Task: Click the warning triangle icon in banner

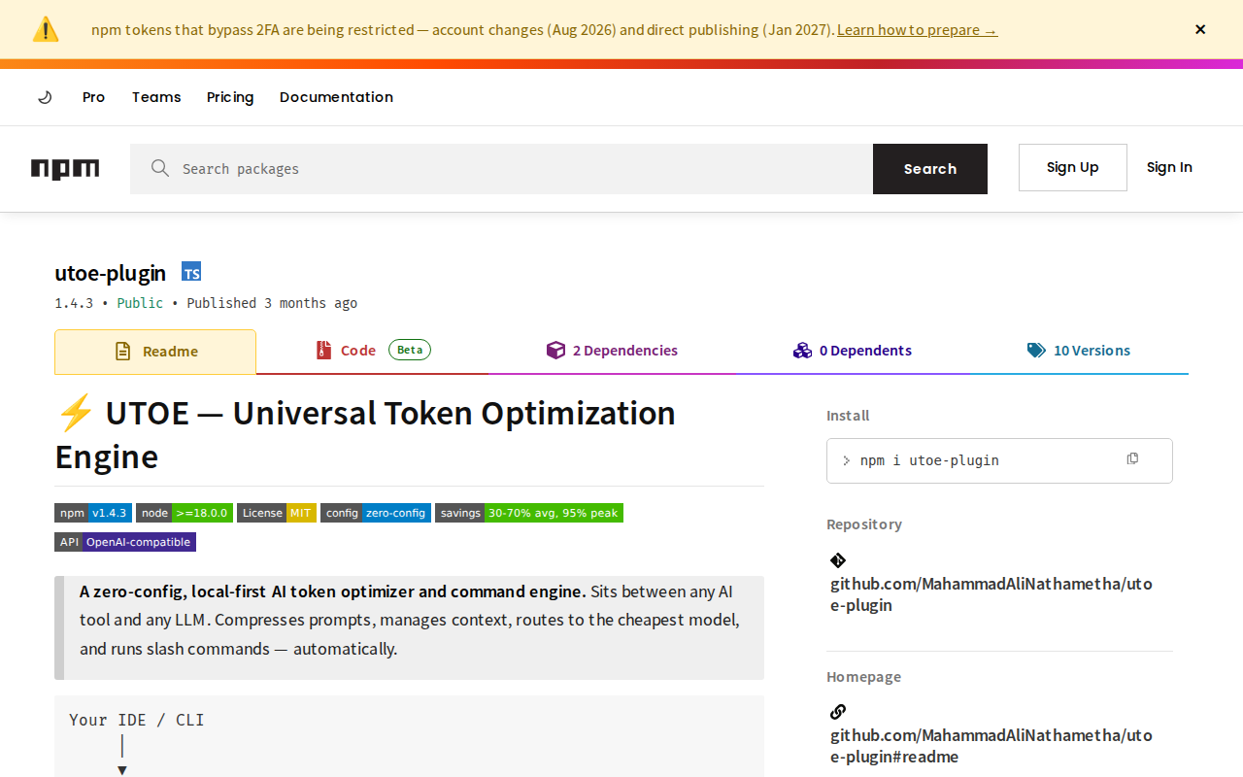Action: (46, 29)
